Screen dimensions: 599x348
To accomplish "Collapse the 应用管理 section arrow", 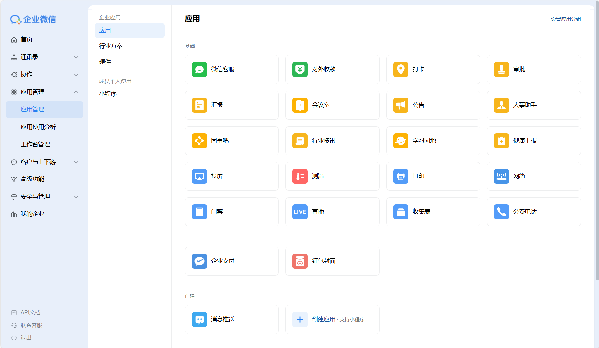I will 76,92.
